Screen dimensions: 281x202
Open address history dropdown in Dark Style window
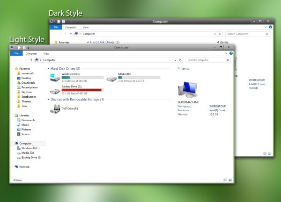coord(215,34)
